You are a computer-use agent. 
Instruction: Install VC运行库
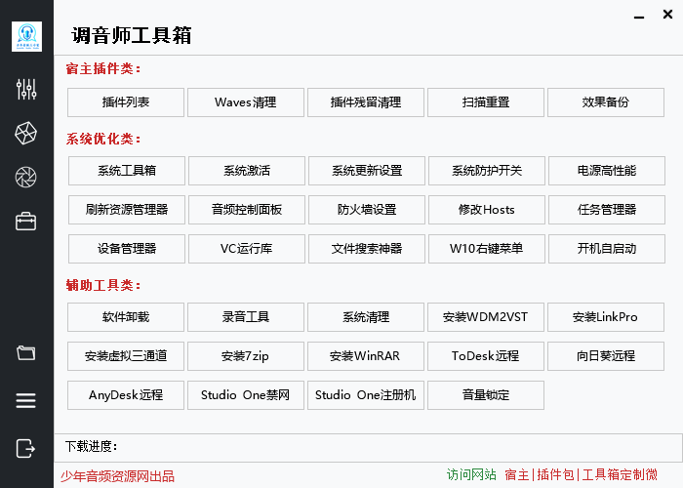(247, 249)
